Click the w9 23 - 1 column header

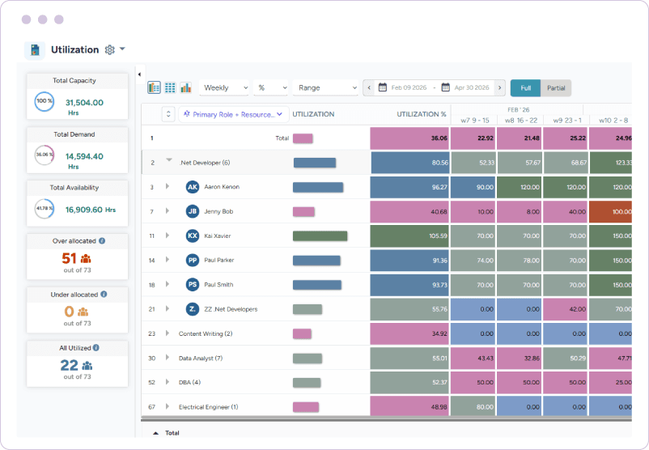567,121
